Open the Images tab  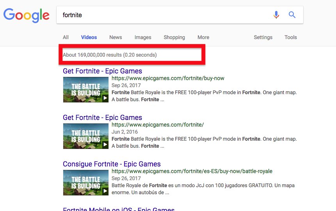(143, 38)
